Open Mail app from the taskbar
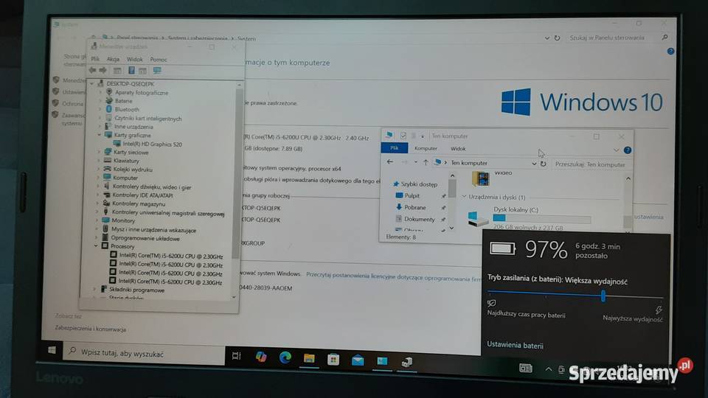 [358, 360]
